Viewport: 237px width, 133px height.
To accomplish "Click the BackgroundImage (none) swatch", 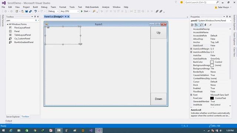I will [212, 65].
